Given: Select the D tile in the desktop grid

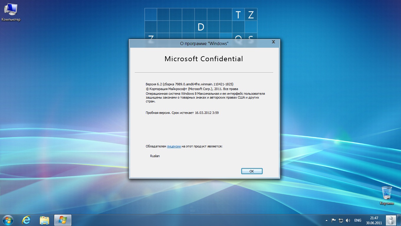Looking at the screenshot, I should 201,27.
